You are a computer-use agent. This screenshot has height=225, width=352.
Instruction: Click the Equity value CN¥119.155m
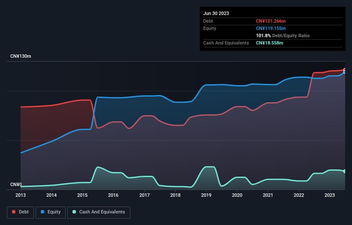coord(271,28)
